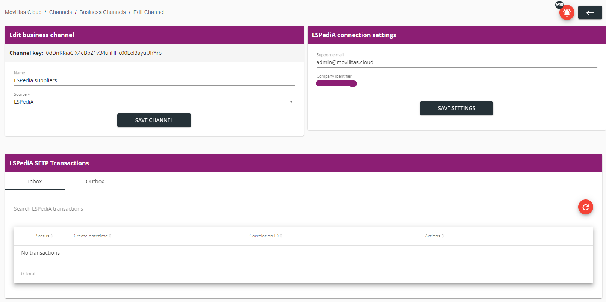
Task: Sort by Correlation ID column
Action: point(266,236)
